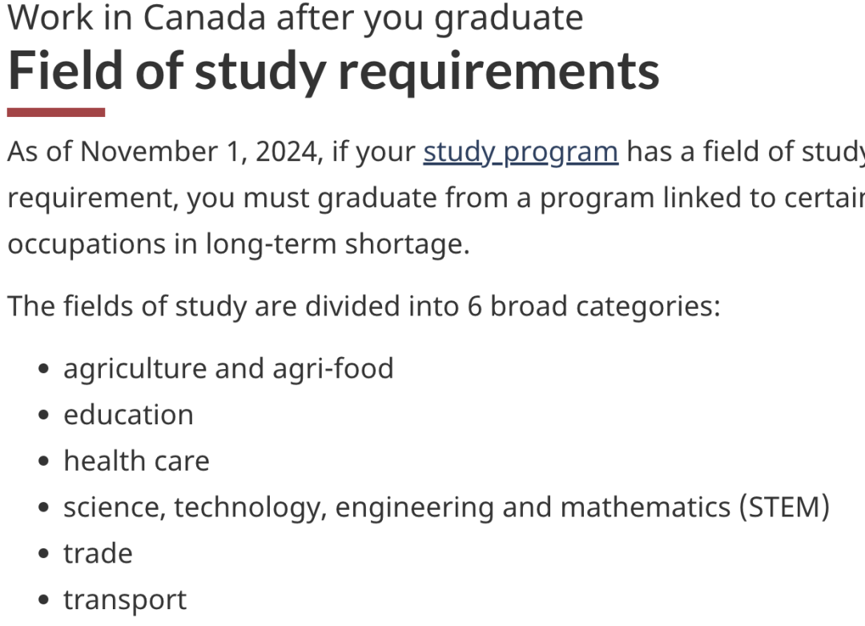Click the red bar under the heading
Viewport: 865px width, 626px height.
coord(56,113)
